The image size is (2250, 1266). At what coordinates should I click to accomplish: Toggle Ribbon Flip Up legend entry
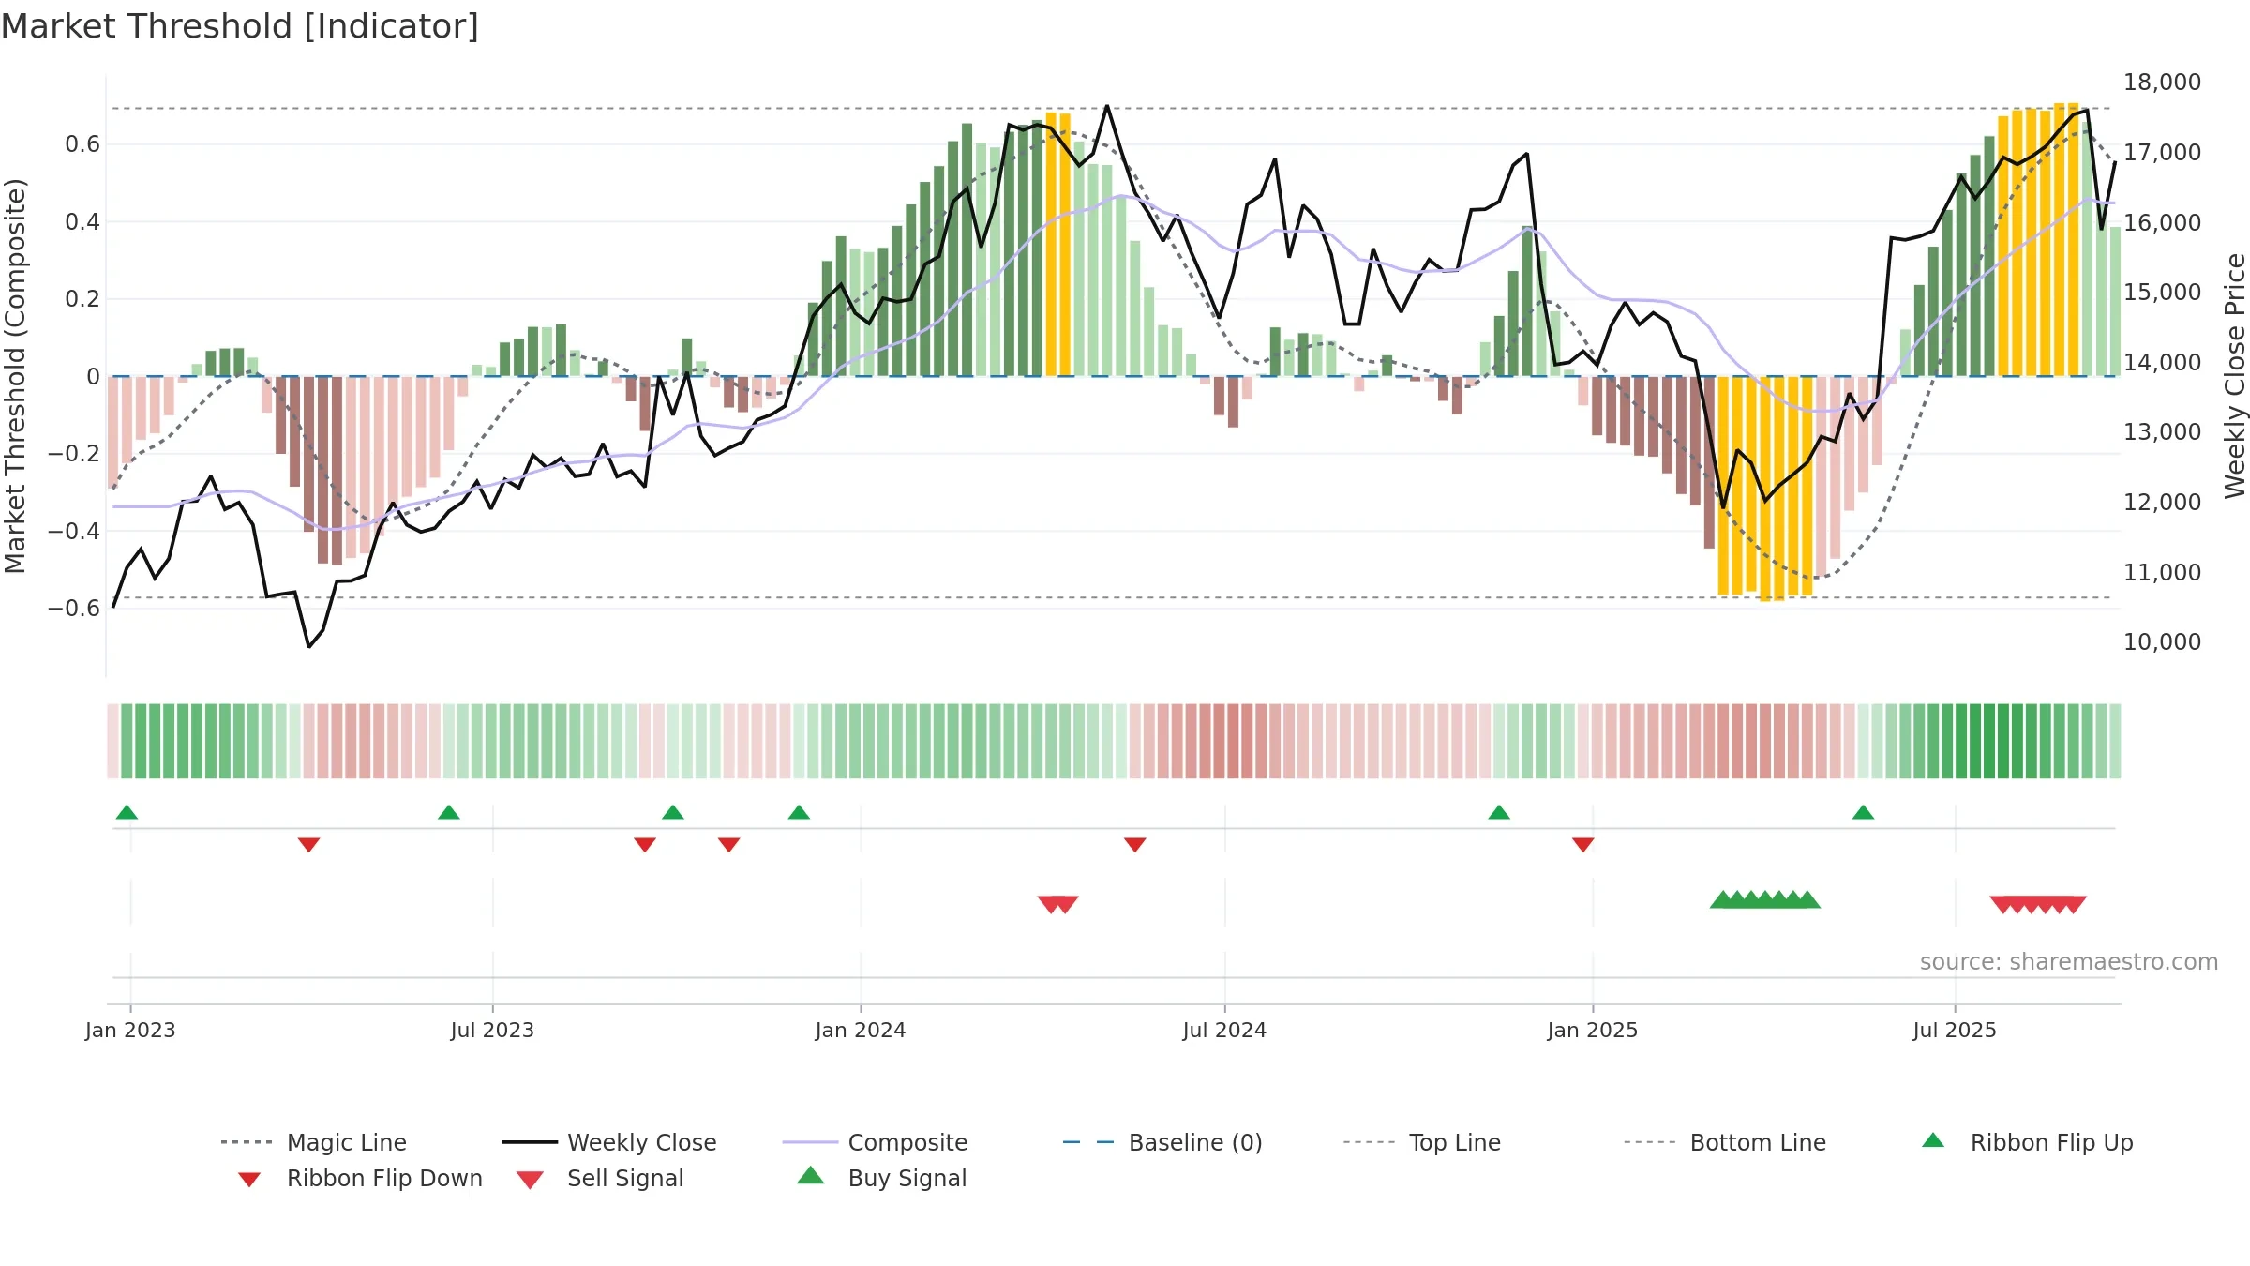(2028, 1142)
